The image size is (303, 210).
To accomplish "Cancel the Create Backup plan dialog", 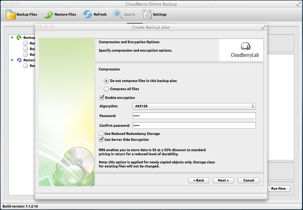I will (x=249, y=180).
